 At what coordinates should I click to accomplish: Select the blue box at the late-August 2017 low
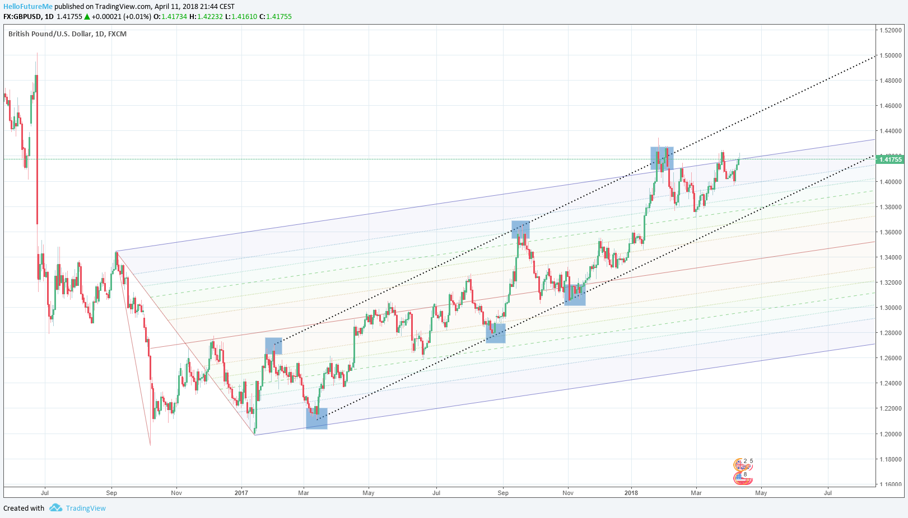pos(496,333)
